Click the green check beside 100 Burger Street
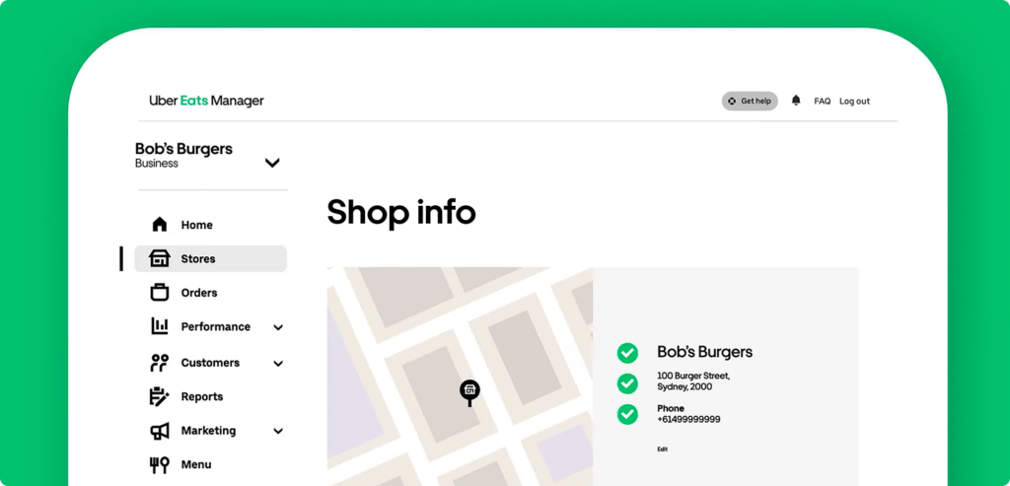 click(x=627, y=383)
